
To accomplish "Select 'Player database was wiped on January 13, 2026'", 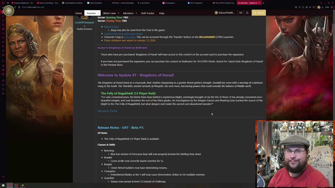I will click(130, 40).
